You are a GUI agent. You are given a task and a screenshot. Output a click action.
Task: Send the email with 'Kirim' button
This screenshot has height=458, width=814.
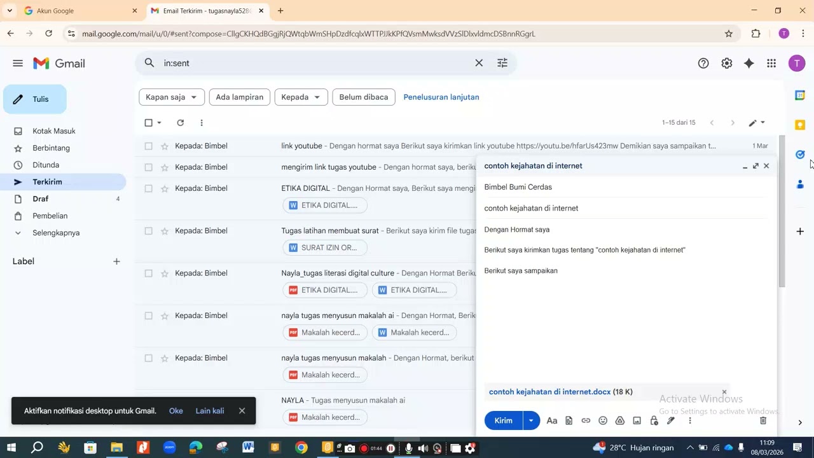pyautogui.click(x=504, y=420)
